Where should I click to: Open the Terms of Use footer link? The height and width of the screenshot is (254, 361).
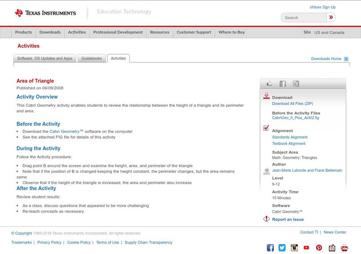[107, 243]
